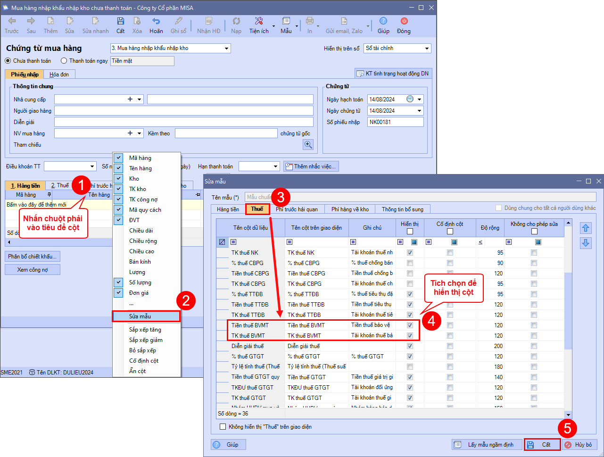Click the Phân bổ chiết khấu button
The width and height of the screenshot is (604, 457).
[x=33, y=257]
